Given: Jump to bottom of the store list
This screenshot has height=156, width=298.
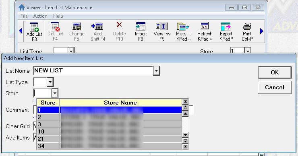Looking at the screenshot, I should [185, 147].
